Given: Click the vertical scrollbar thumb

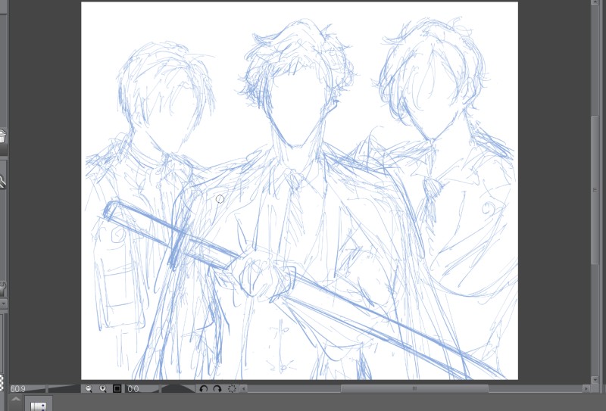Looking at the screenshot, I should click(x=595, y=190).
